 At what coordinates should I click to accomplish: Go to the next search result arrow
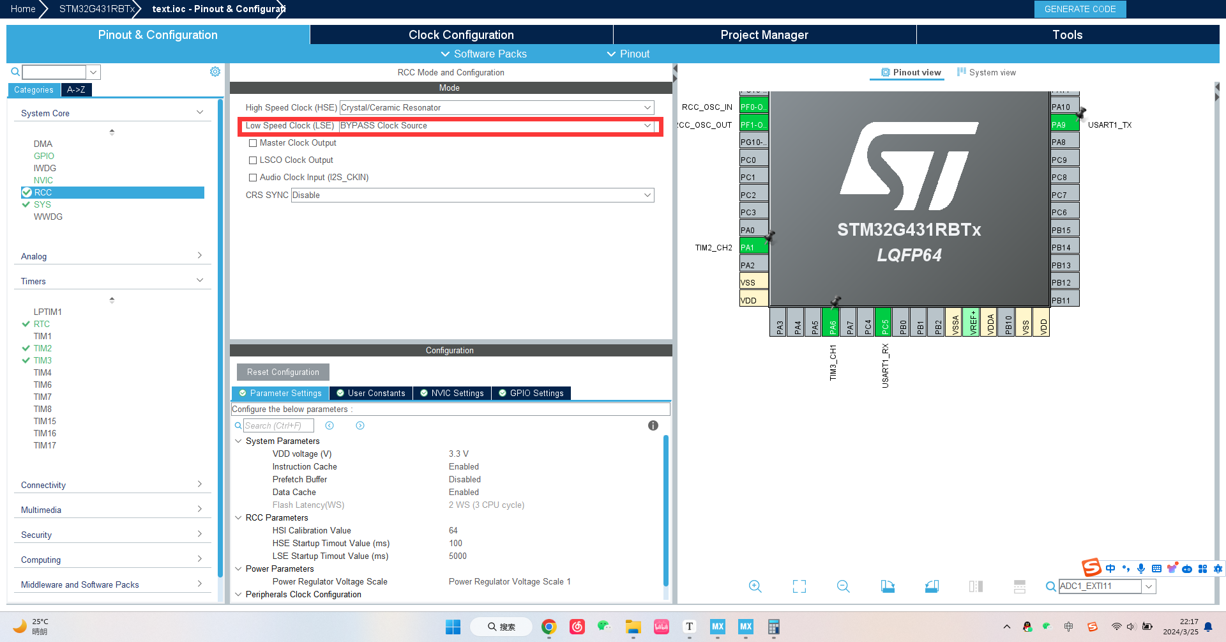tap(360, 425)
